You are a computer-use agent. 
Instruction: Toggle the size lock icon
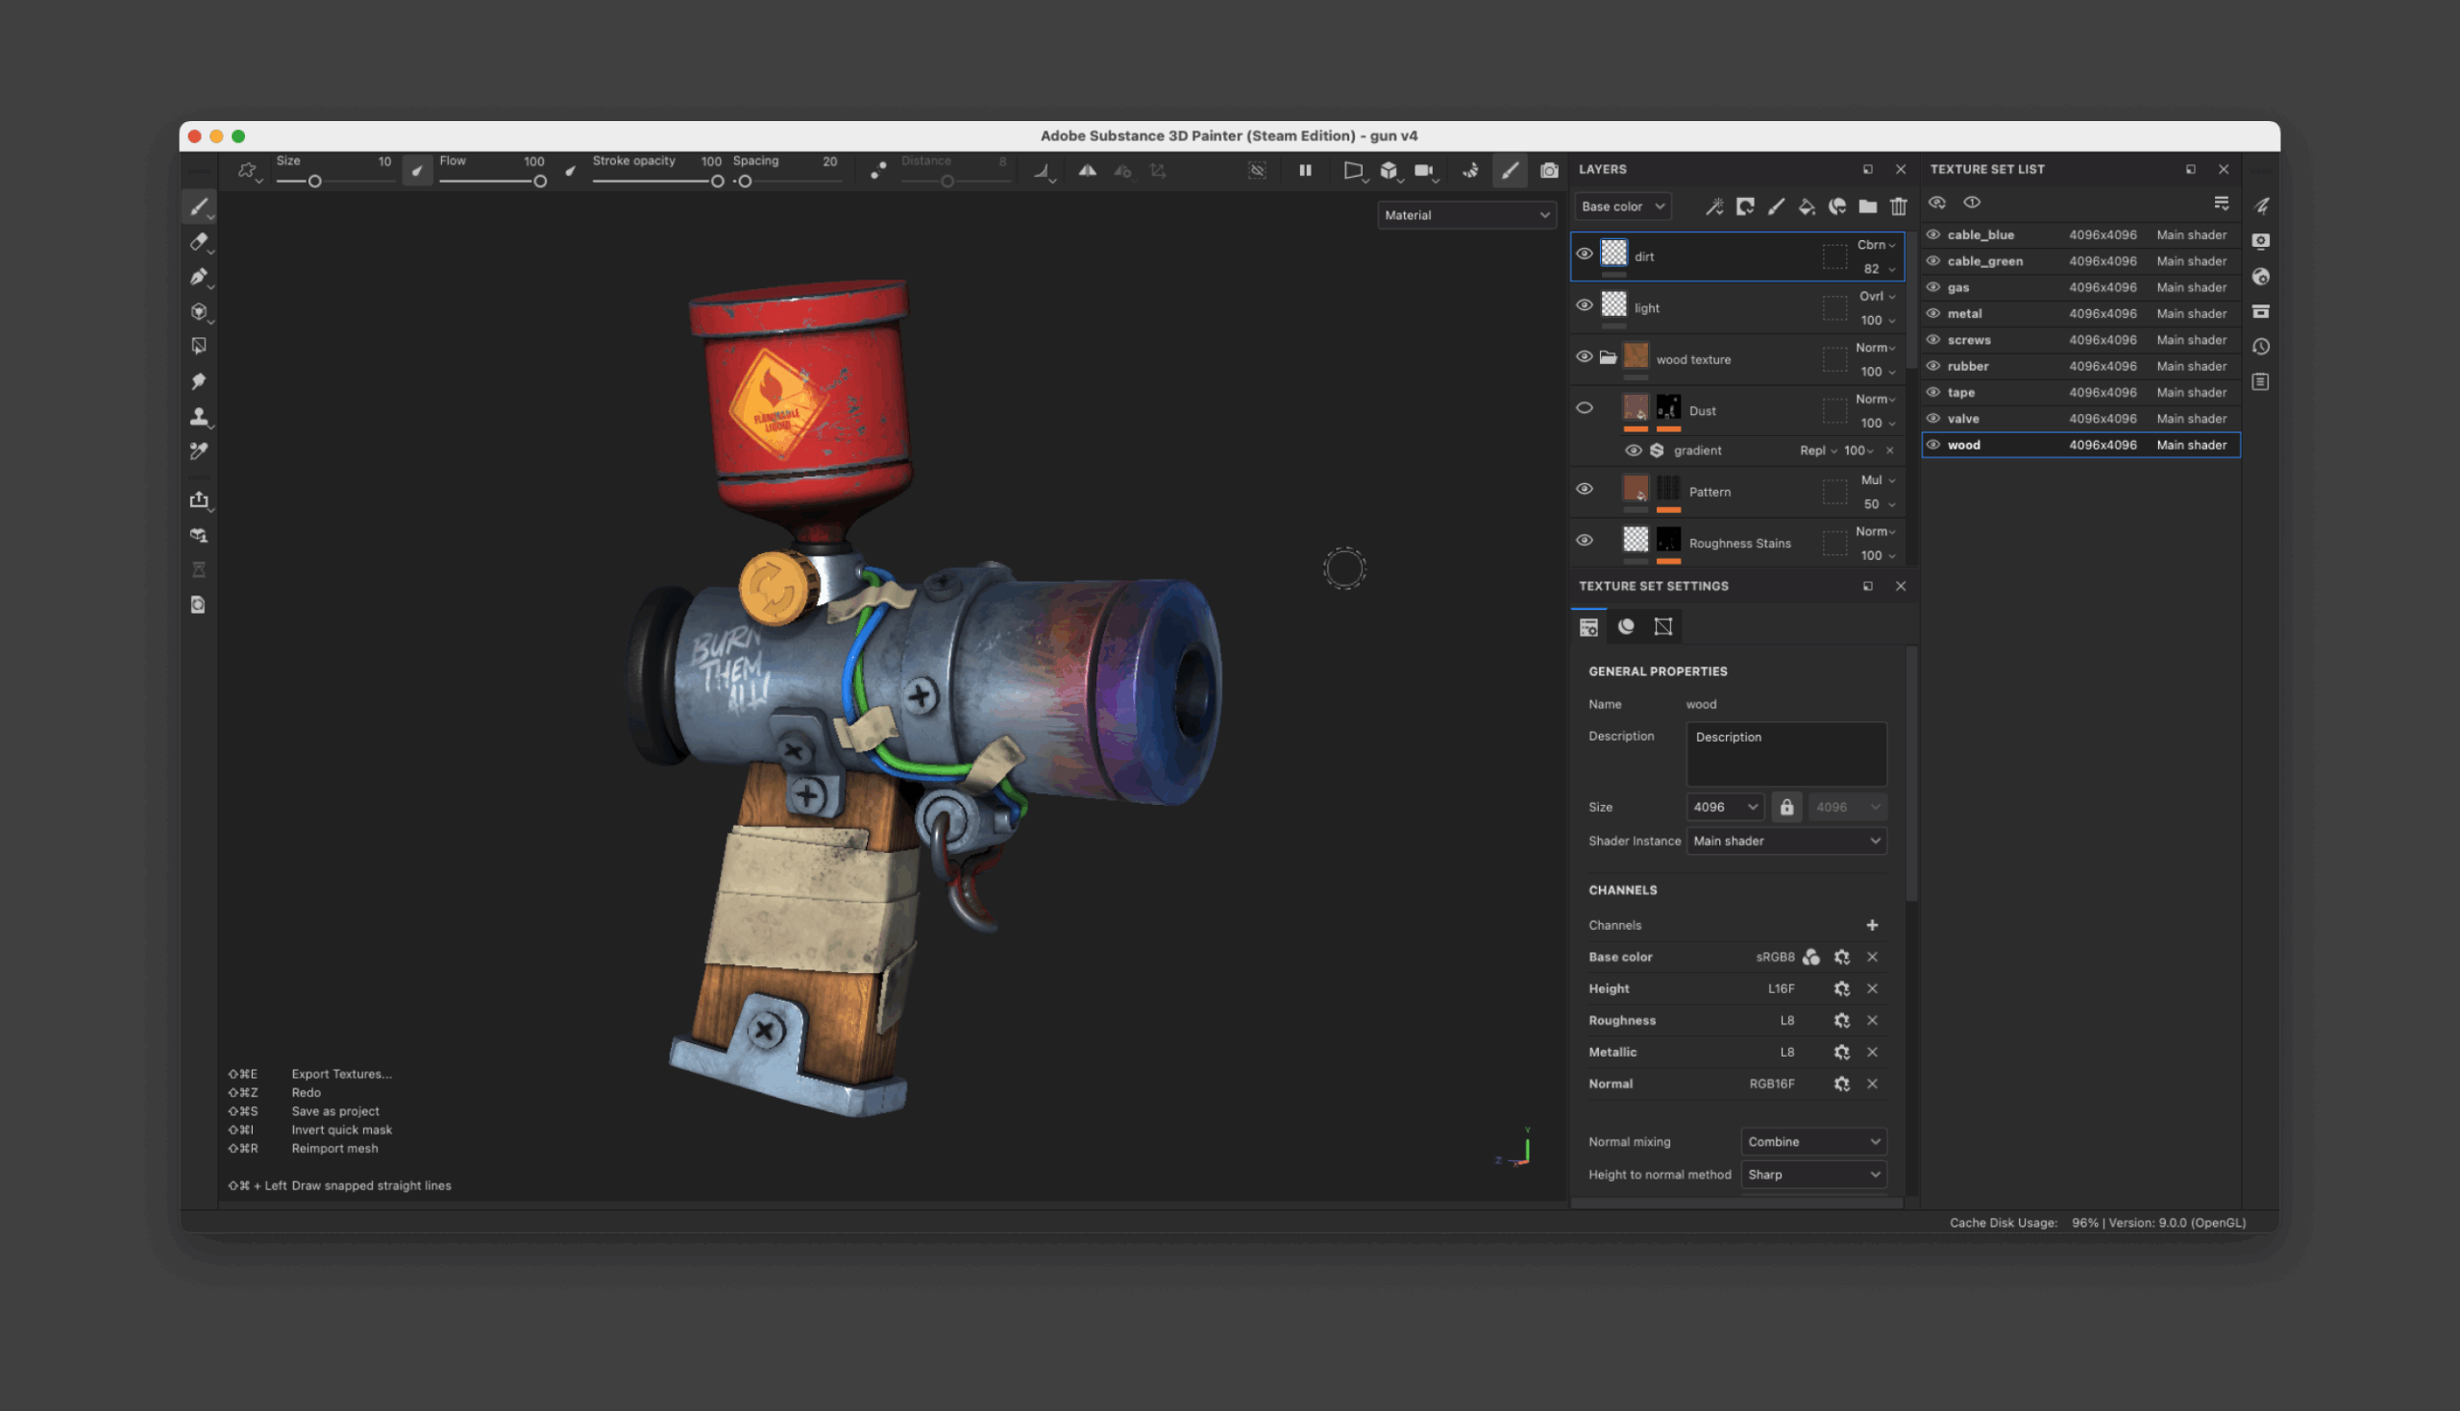(x=1785, y=807)
